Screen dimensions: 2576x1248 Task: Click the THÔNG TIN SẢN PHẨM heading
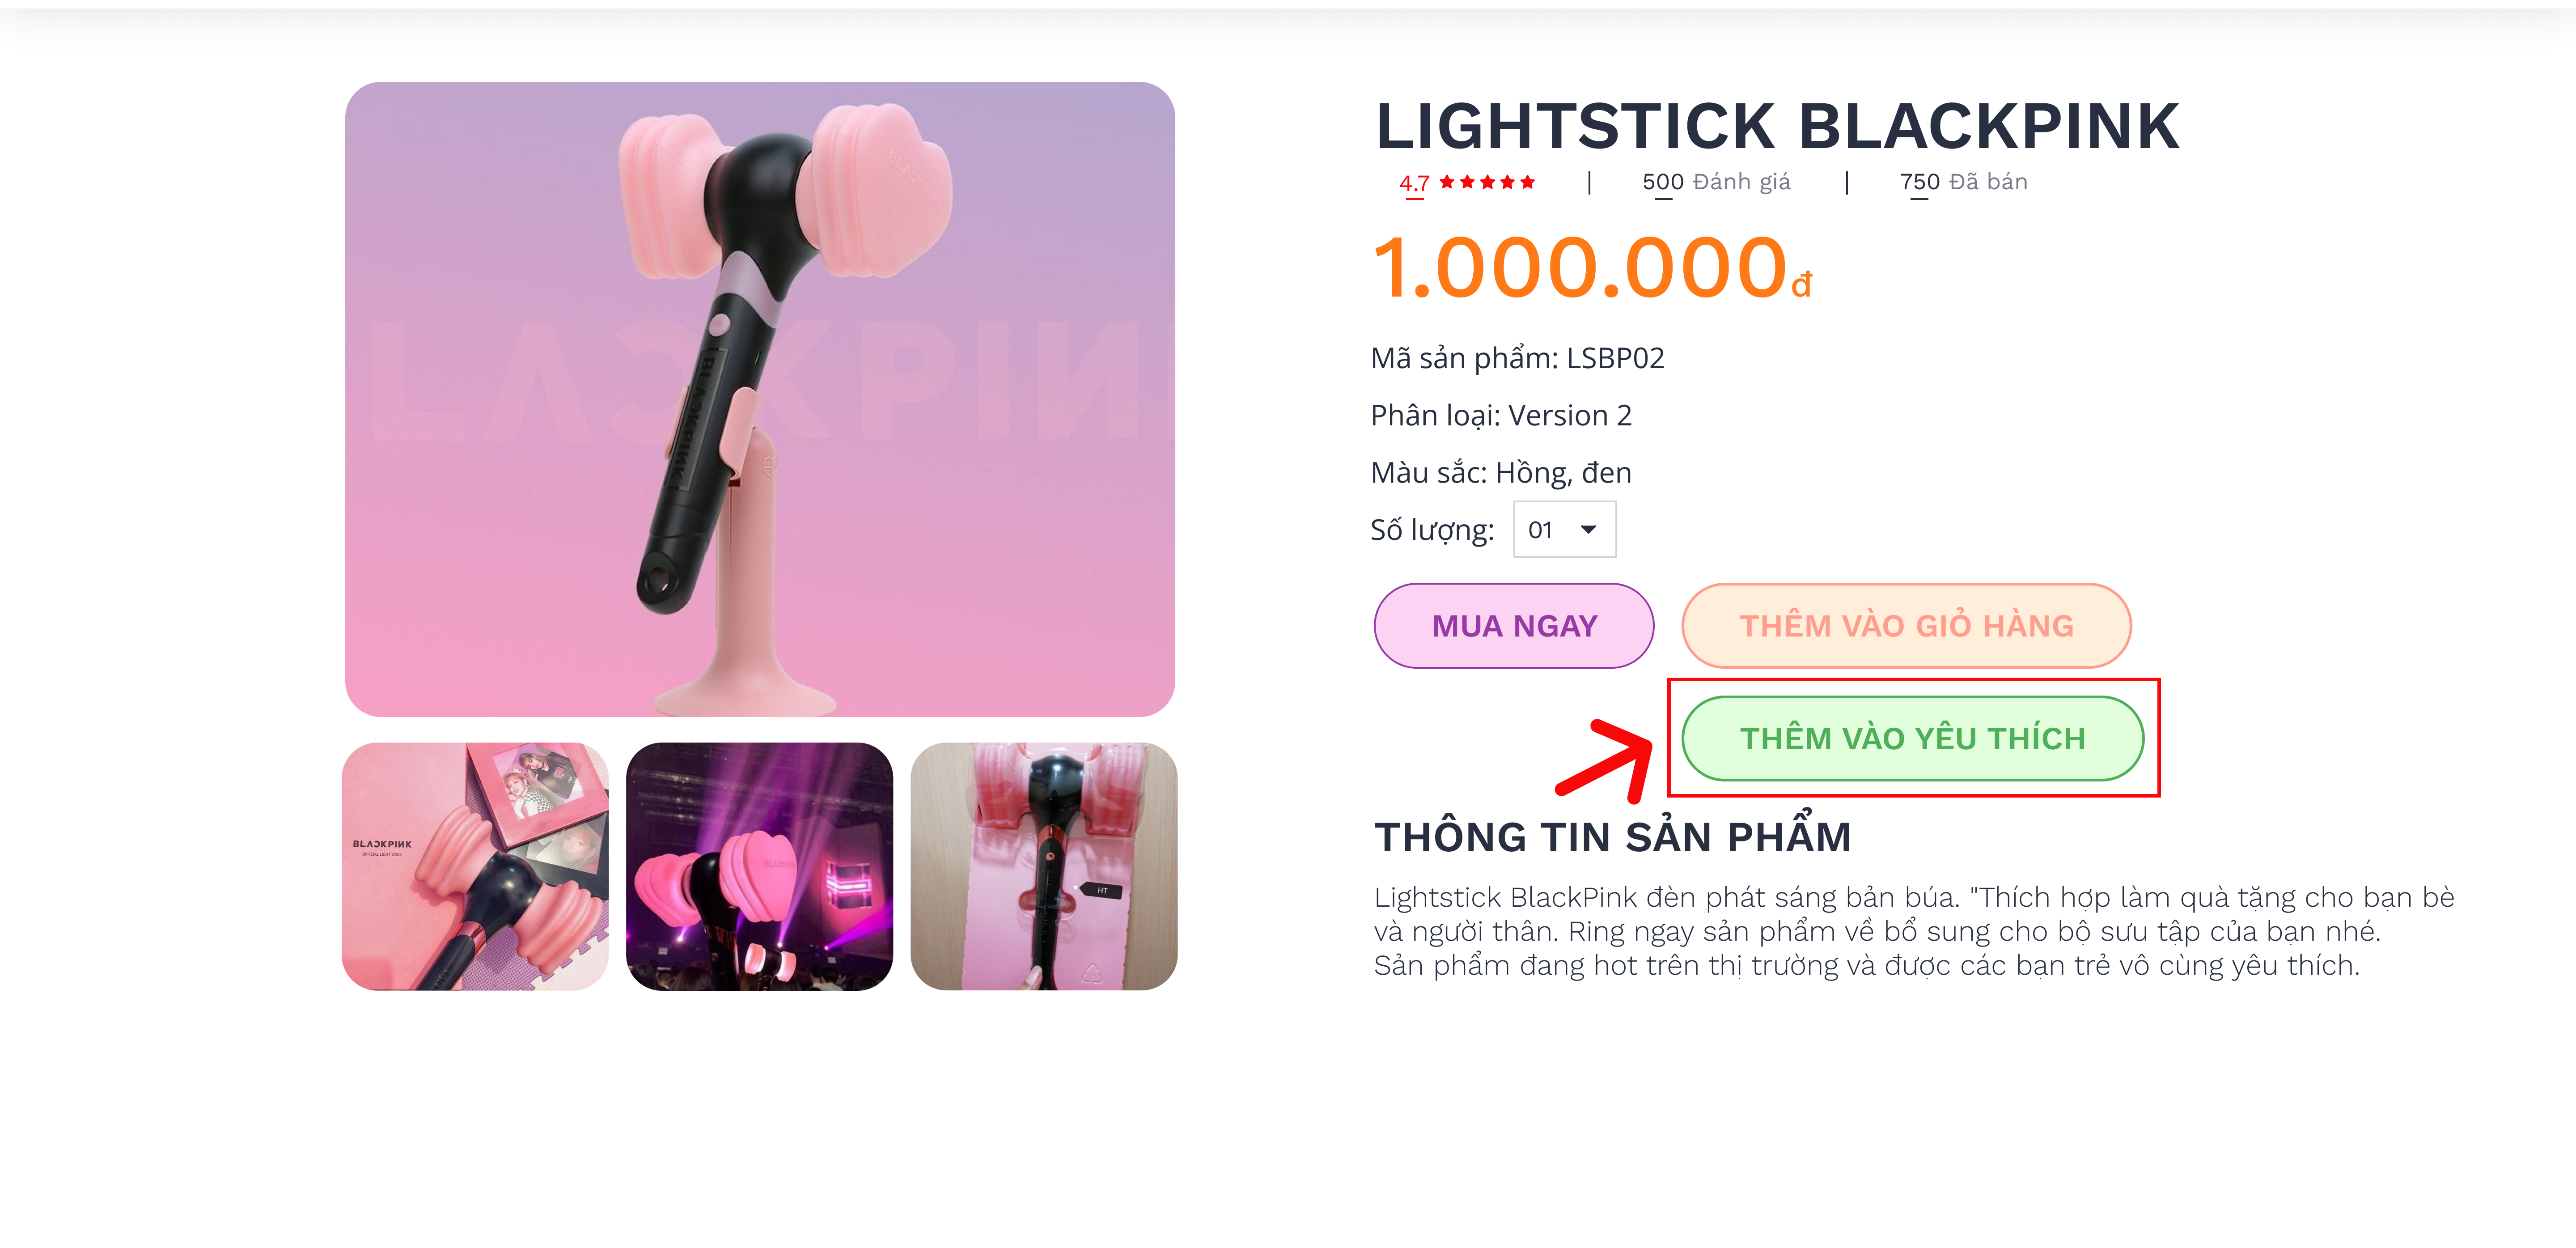[1612, 837]
